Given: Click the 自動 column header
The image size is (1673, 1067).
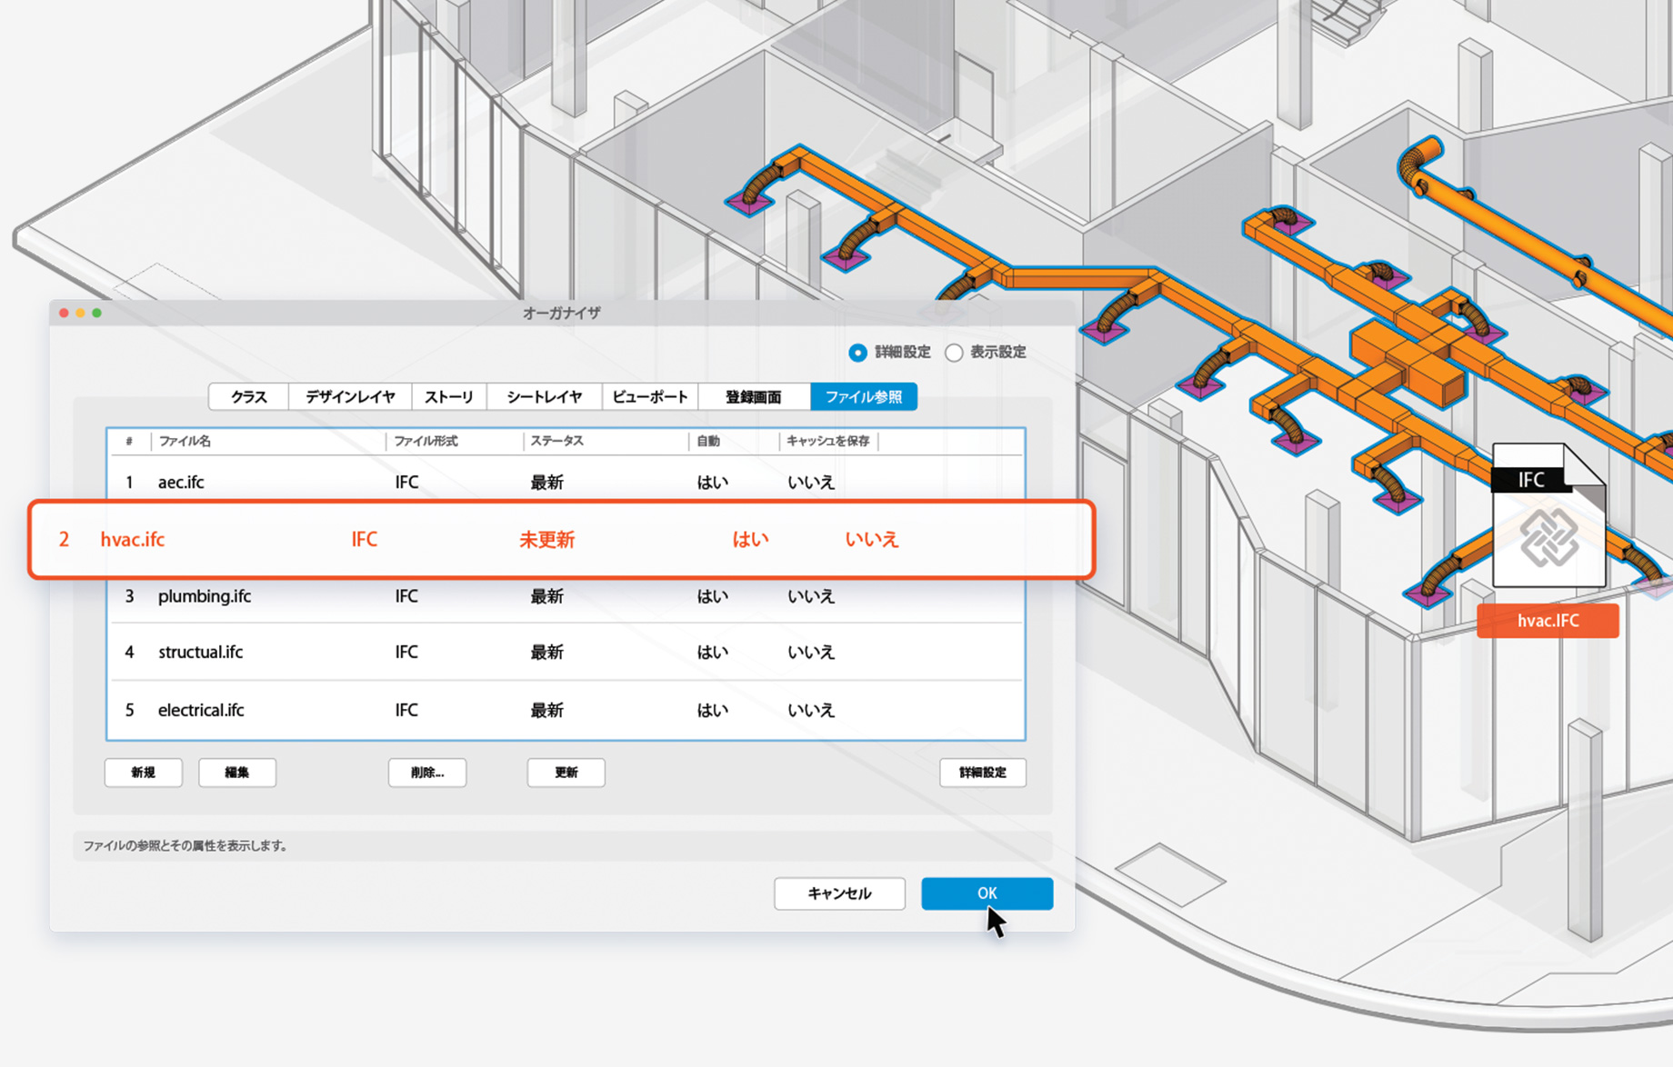Looking at the screenshot, I should pyautogui.click(x=734, y=441).
